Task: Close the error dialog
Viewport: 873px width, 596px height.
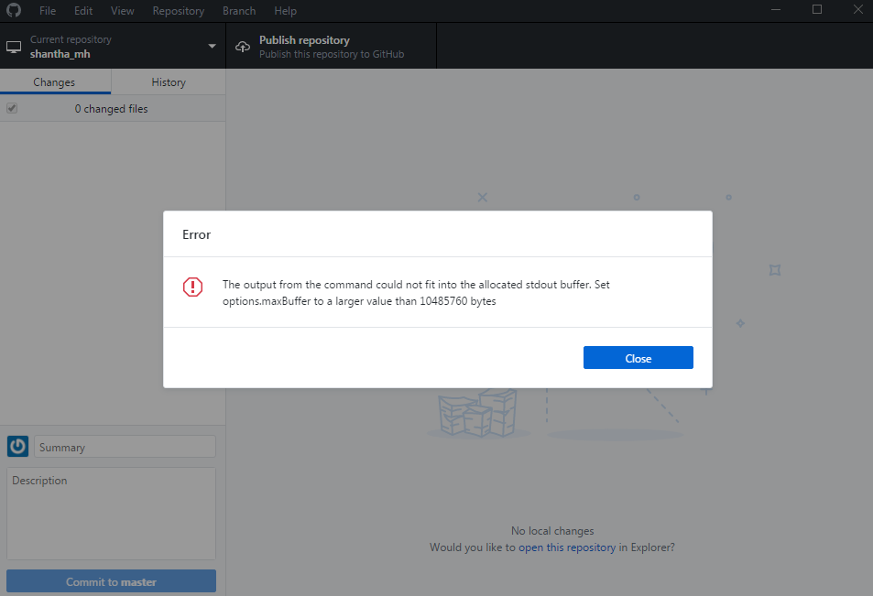Action: (x=638, y=357)
